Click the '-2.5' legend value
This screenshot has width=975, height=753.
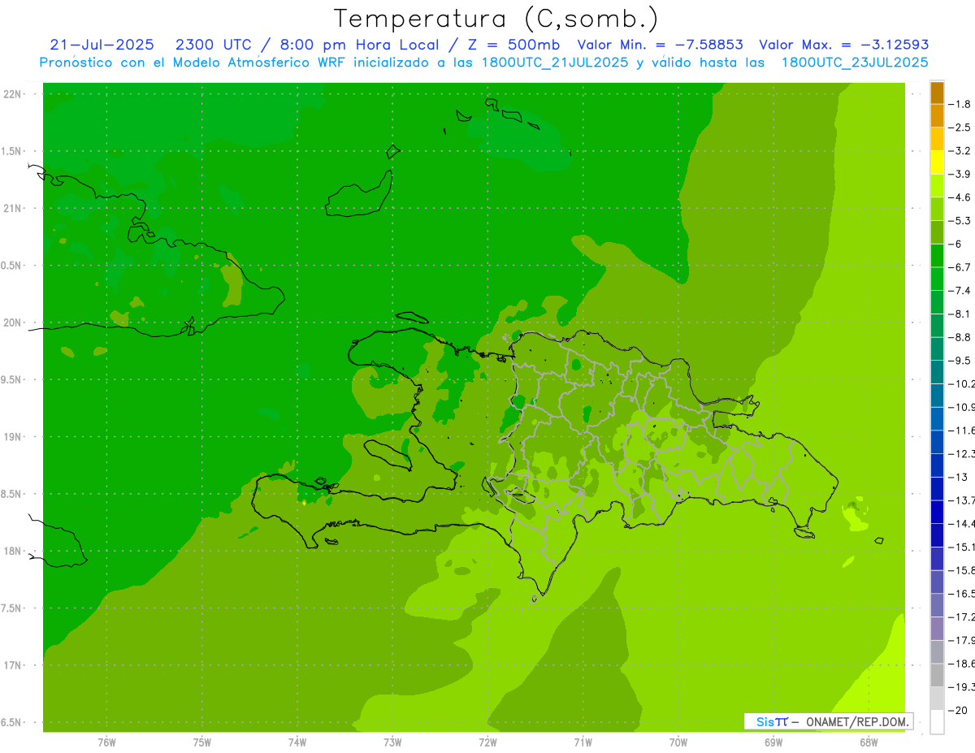coord(960,128)
